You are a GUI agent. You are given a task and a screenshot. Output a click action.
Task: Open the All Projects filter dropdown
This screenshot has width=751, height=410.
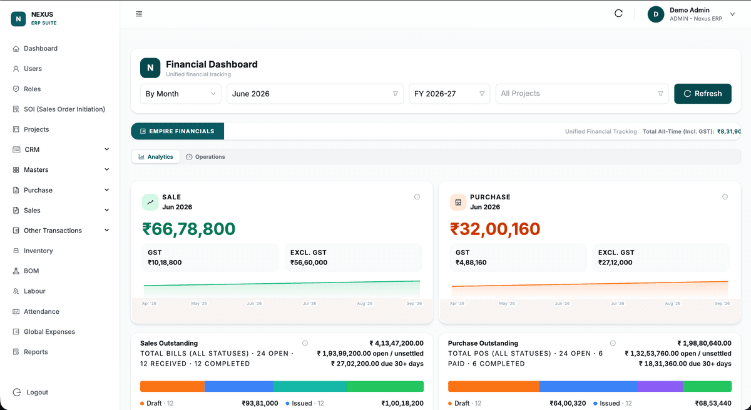click(582, 94)
